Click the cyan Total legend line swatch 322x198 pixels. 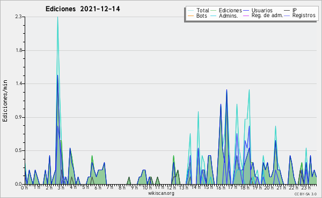191,10
